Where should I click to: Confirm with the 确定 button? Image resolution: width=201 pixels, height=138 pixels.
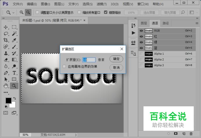coord(116,59)
